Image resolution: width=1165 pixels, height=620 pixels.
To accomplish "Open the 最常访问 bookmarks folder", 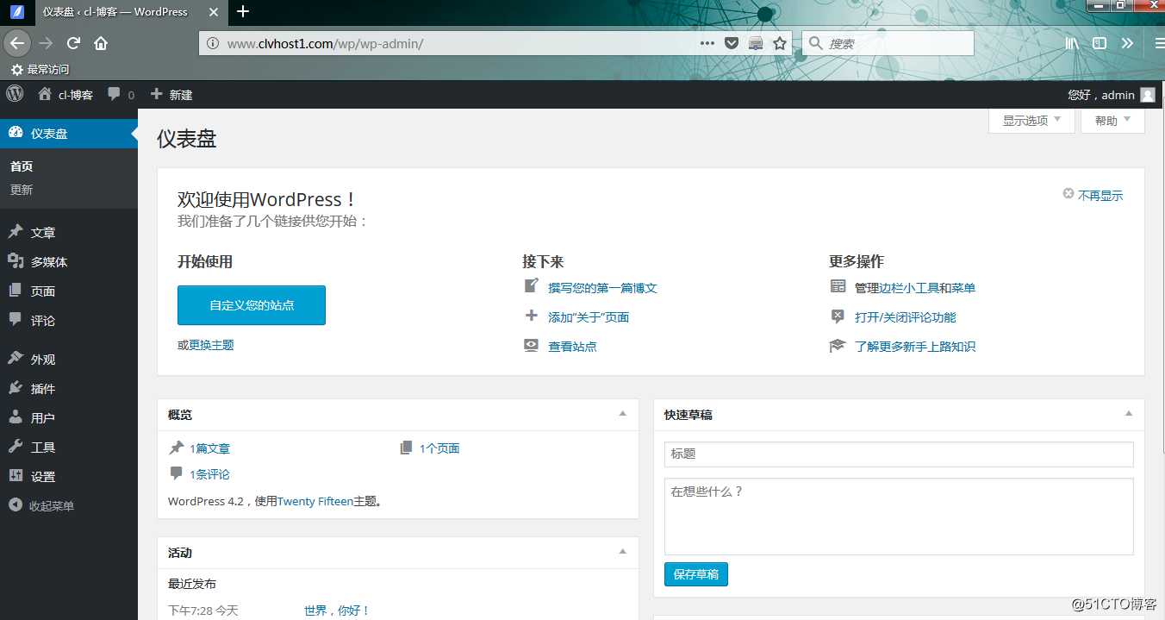I will (40, 70).
